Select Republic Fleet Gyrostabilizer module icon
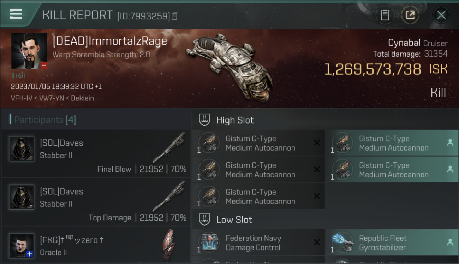 pos(342,243)
